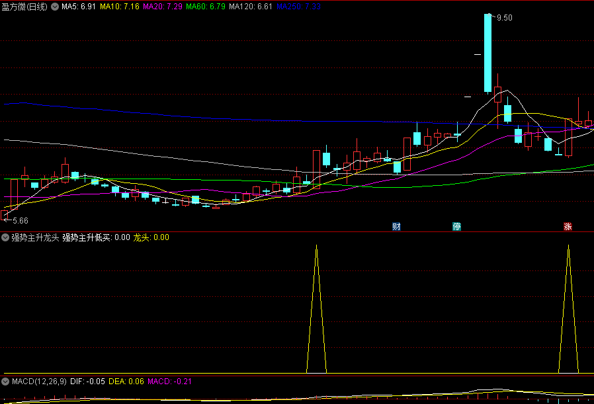The width and height of the screenshot is (594, 404).
Task: Expand the 强势主升龙头 indicator menu arrow
Action: click(5, 237)
